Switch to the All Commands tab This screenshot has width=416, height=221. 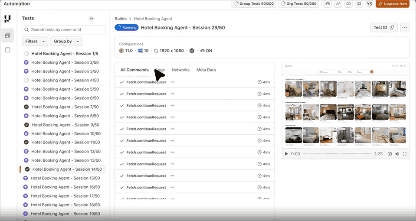(134, 70)
